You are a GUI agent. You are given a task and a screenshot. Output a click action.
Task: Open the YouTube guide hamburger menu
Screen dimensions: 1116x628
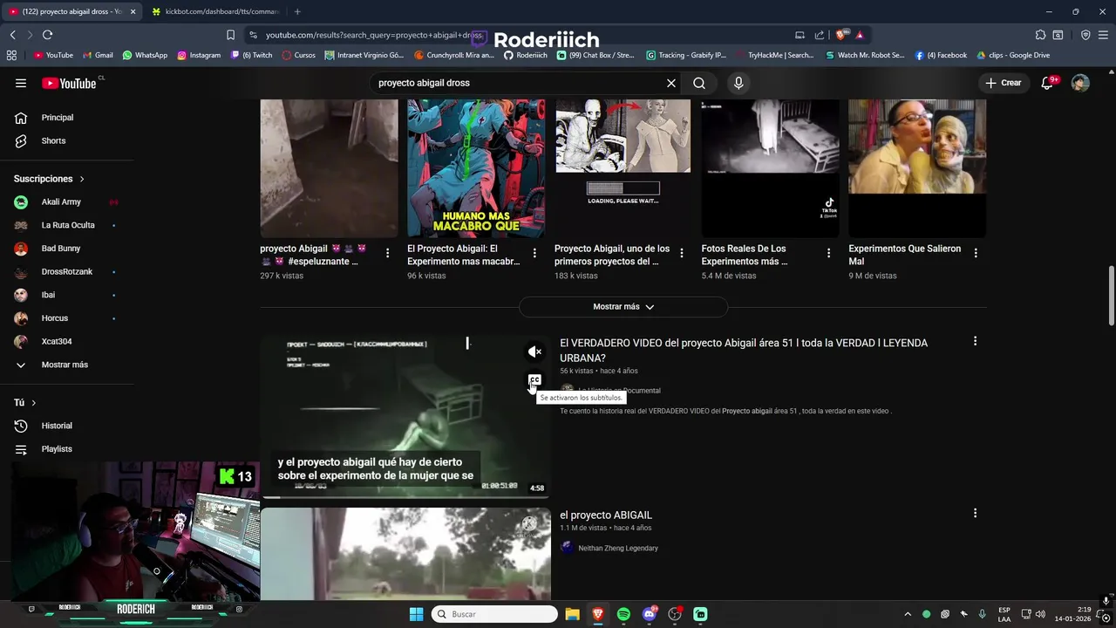21,83
